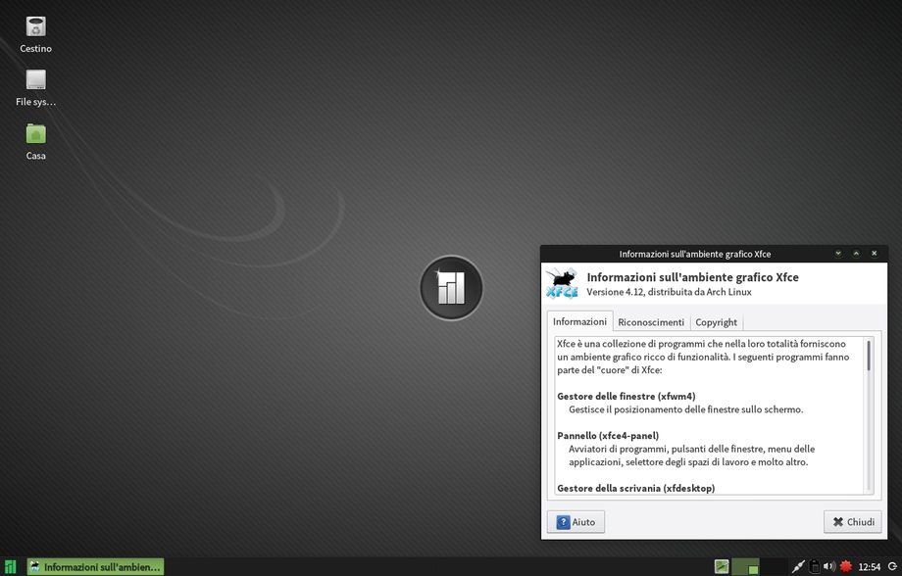
Task: Switch to the second workspace in pager
Action: [775, 566]
